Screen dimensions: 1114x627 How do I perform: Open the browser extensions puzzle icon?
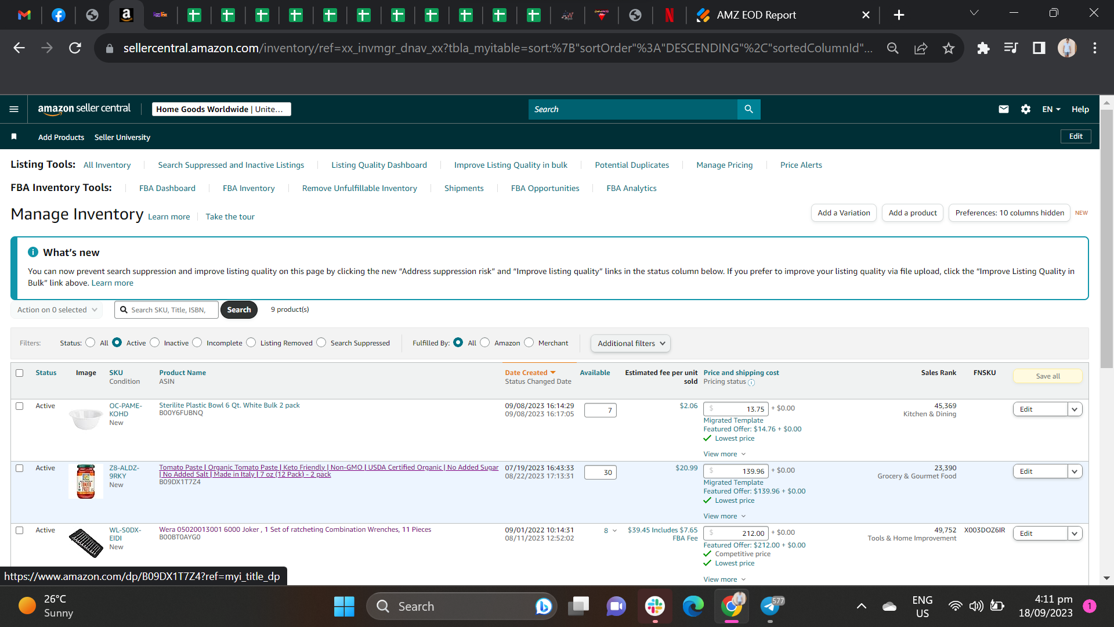(983, 48)
